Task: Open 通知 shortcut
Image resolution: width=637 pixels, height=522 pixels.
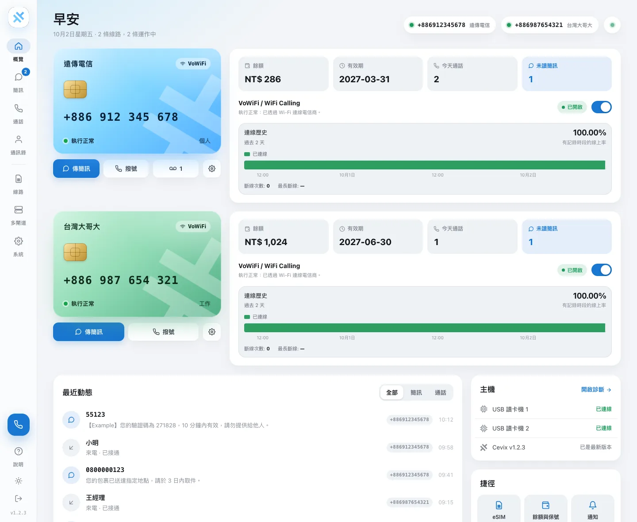Action: (x=593, y=509)
